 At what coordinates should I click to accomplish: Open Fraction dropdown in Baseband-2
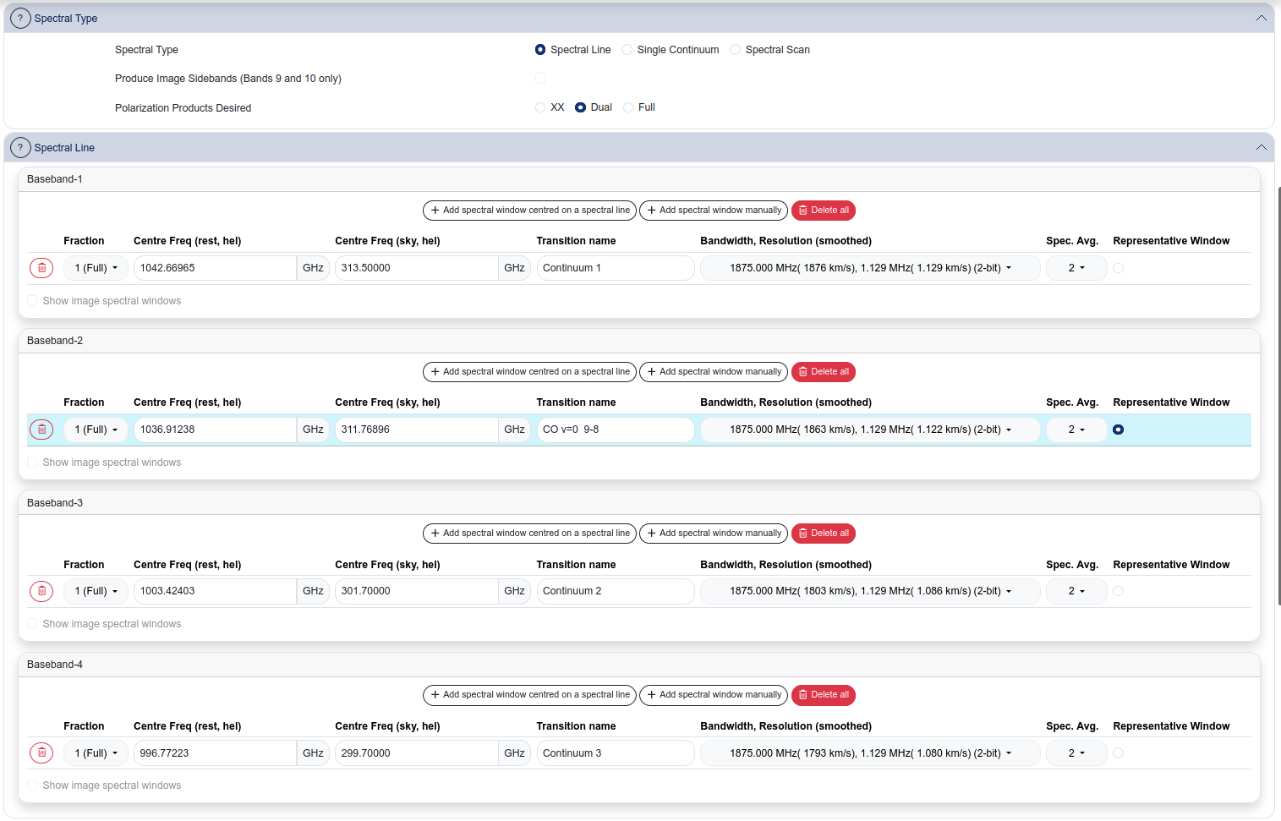coord(96,430)
